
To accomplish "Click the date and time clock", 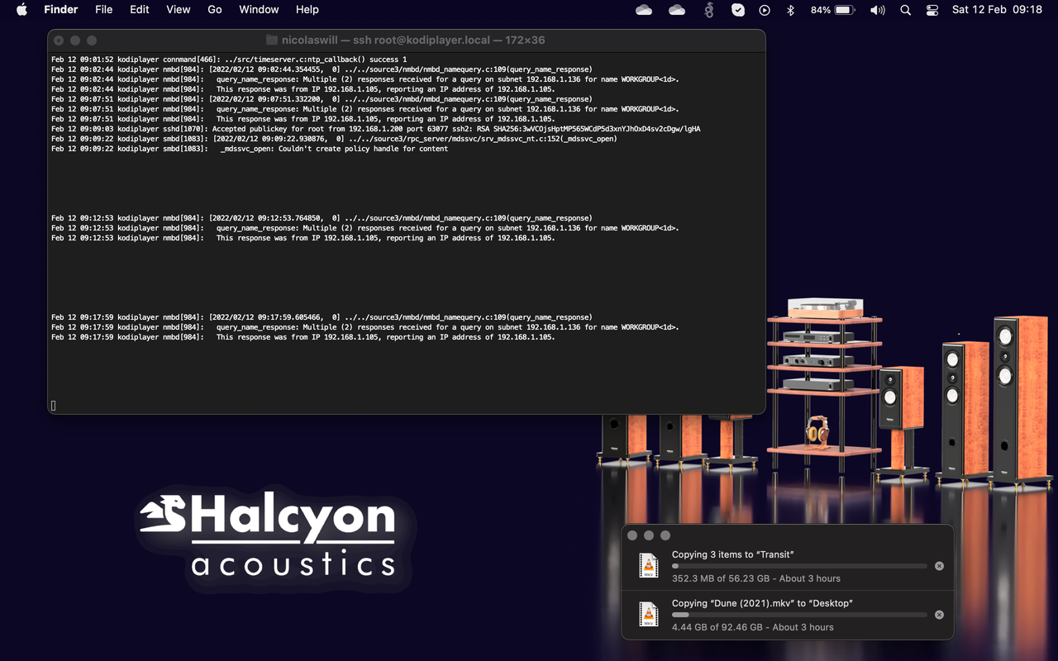I will [997, 10].
